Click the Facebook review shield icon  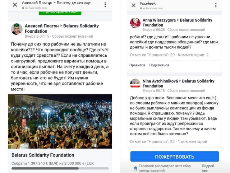pos(135,168)
